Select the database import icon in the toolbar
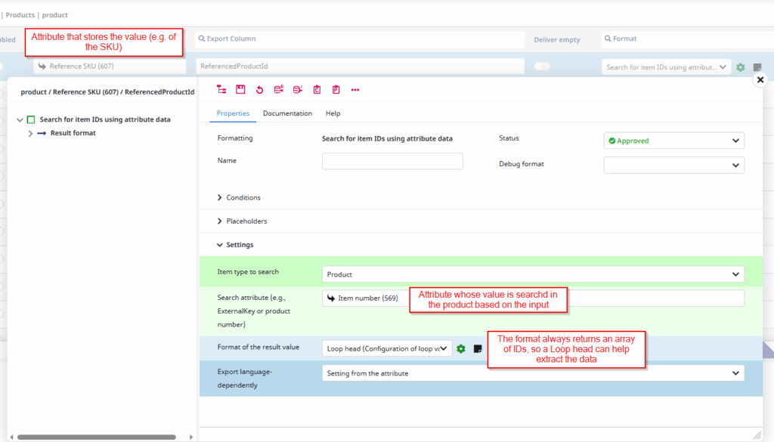The height and width of the screenshot is (442, 774). click(298, 89)
